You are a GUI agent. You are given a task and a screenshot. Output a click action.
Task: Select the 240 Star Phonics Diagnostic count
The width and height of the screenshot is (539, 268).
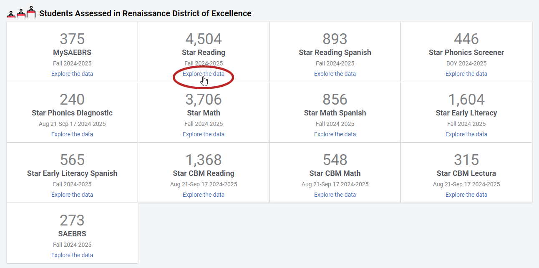[72, 99]
